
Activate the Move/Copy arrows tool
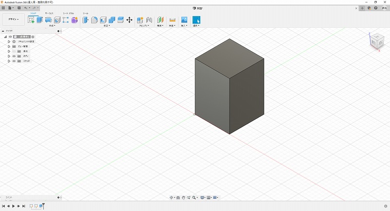pyautogui.click(x=129, y=20)
